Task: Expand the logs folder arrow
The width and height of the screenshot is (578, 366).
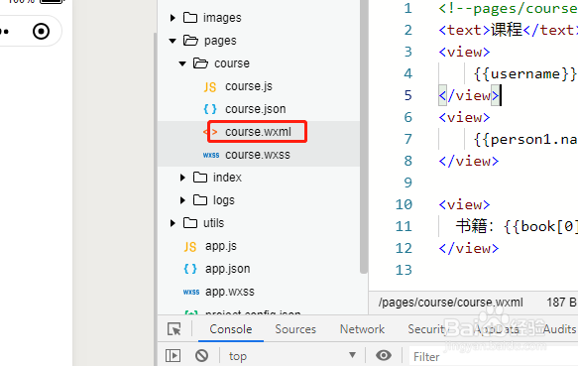Action: pos(182,200)
